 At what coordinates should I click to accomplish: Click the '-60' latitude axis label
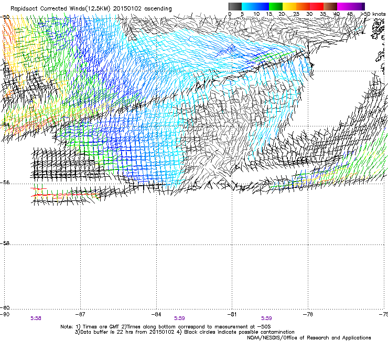pos(5,308)
